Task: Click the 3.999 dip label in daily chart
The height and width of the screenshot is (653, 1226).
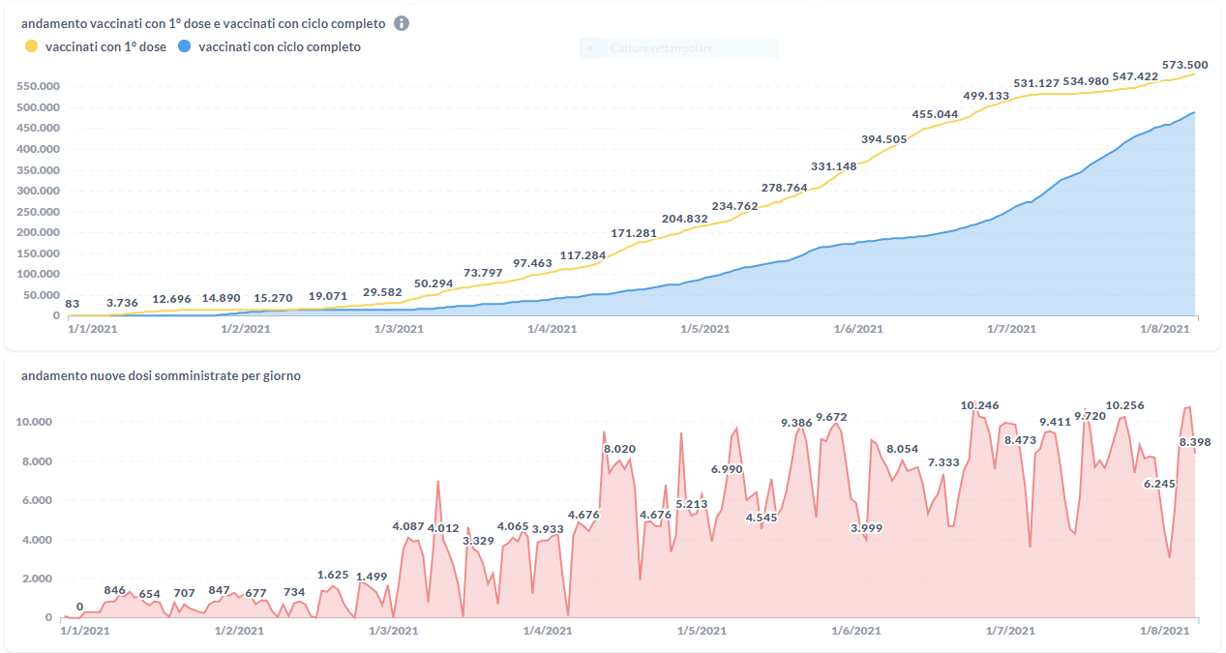Action: (866, 527)
